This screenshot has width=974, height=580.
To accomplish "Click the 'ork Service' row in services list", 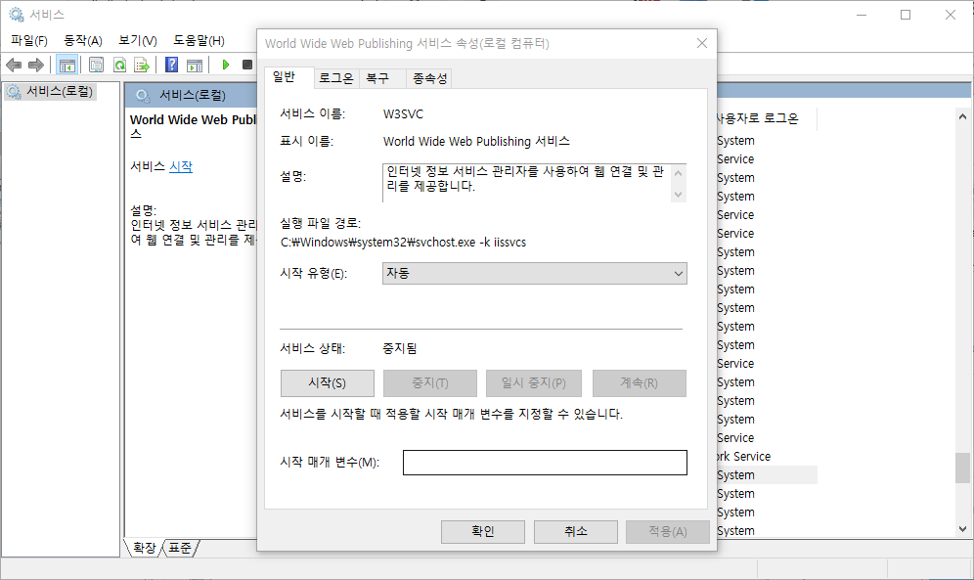I will point(767,457).
